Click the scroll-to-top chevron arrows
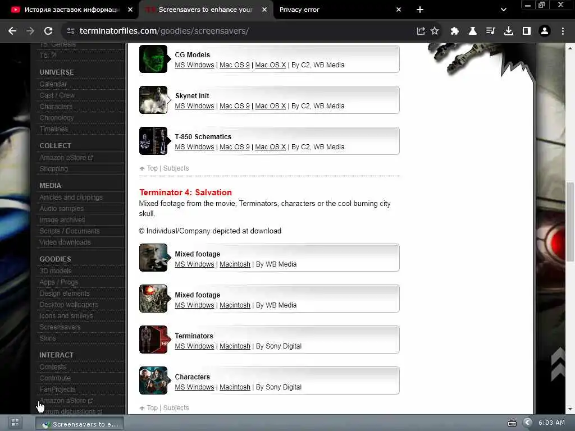 pyautogui.click(x=558, y=364)
